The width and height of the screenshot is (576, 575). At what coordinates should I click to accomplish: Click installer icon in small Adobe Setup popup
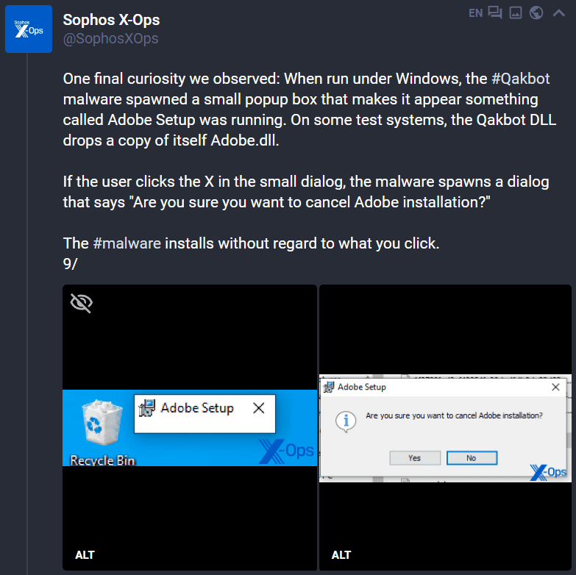(147, 408)
